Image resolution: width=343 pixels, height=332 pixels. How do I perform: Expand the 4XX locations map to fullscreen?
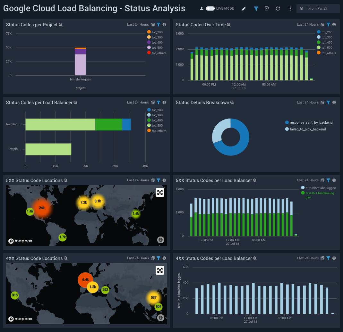pyautogui.click(x=160, y=270)
